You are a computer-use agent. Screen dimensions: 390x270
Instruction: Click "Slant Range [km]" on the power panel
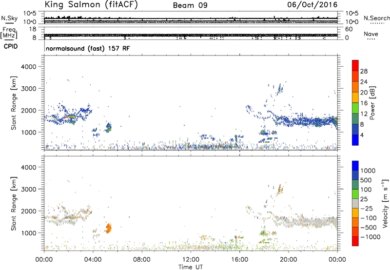tap(14, 103)
